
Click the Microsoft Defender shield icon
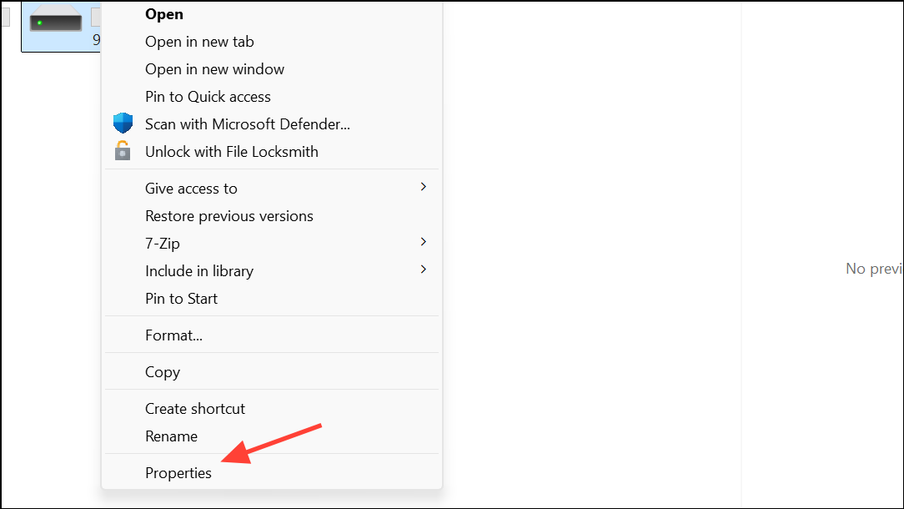(123, 123)
